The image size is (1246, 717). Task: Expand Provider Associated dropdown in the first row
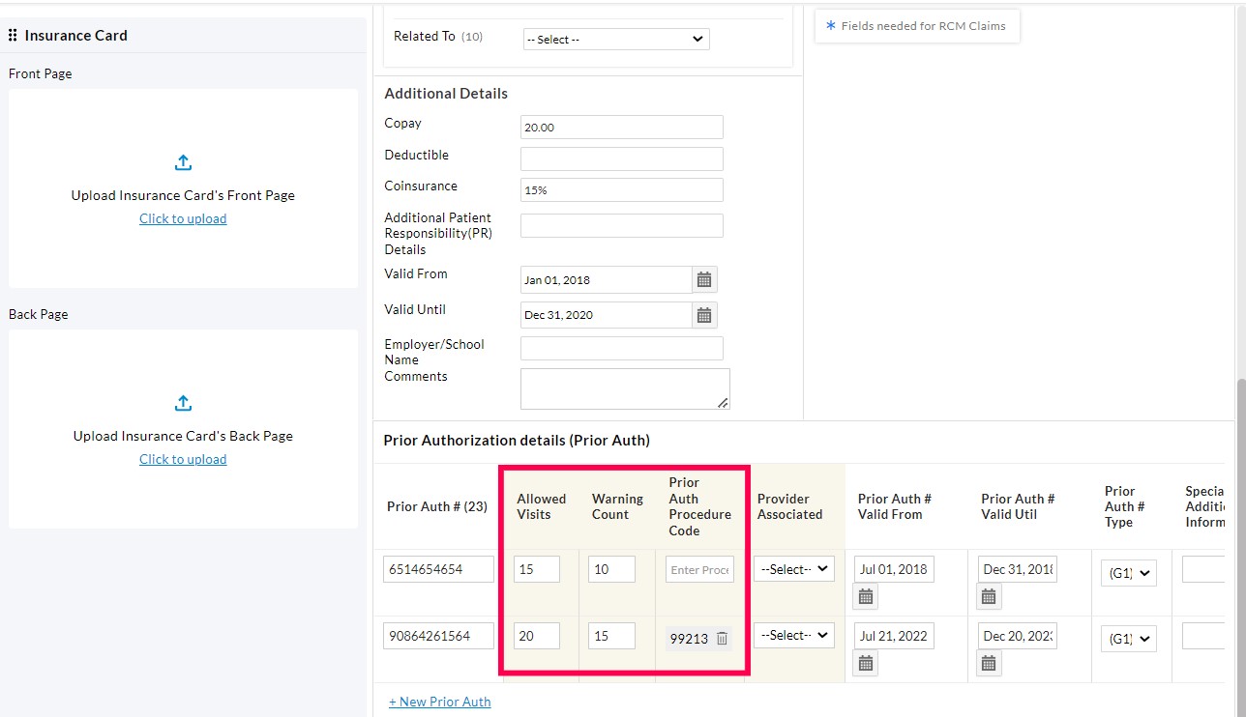[792, 568]
